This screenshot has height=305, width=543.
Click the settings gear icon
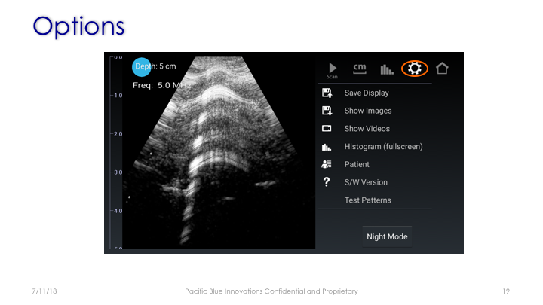point(415,68)
